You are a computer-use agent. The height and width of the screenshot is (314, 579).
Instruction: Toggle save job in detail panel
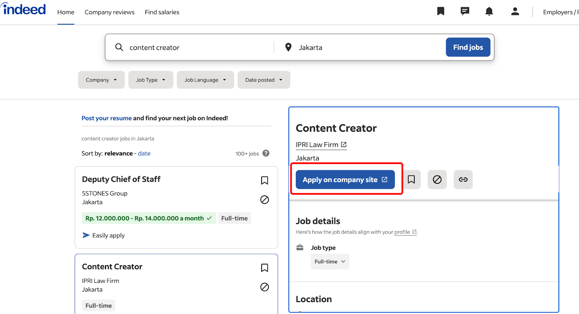[x=411, y=179]
